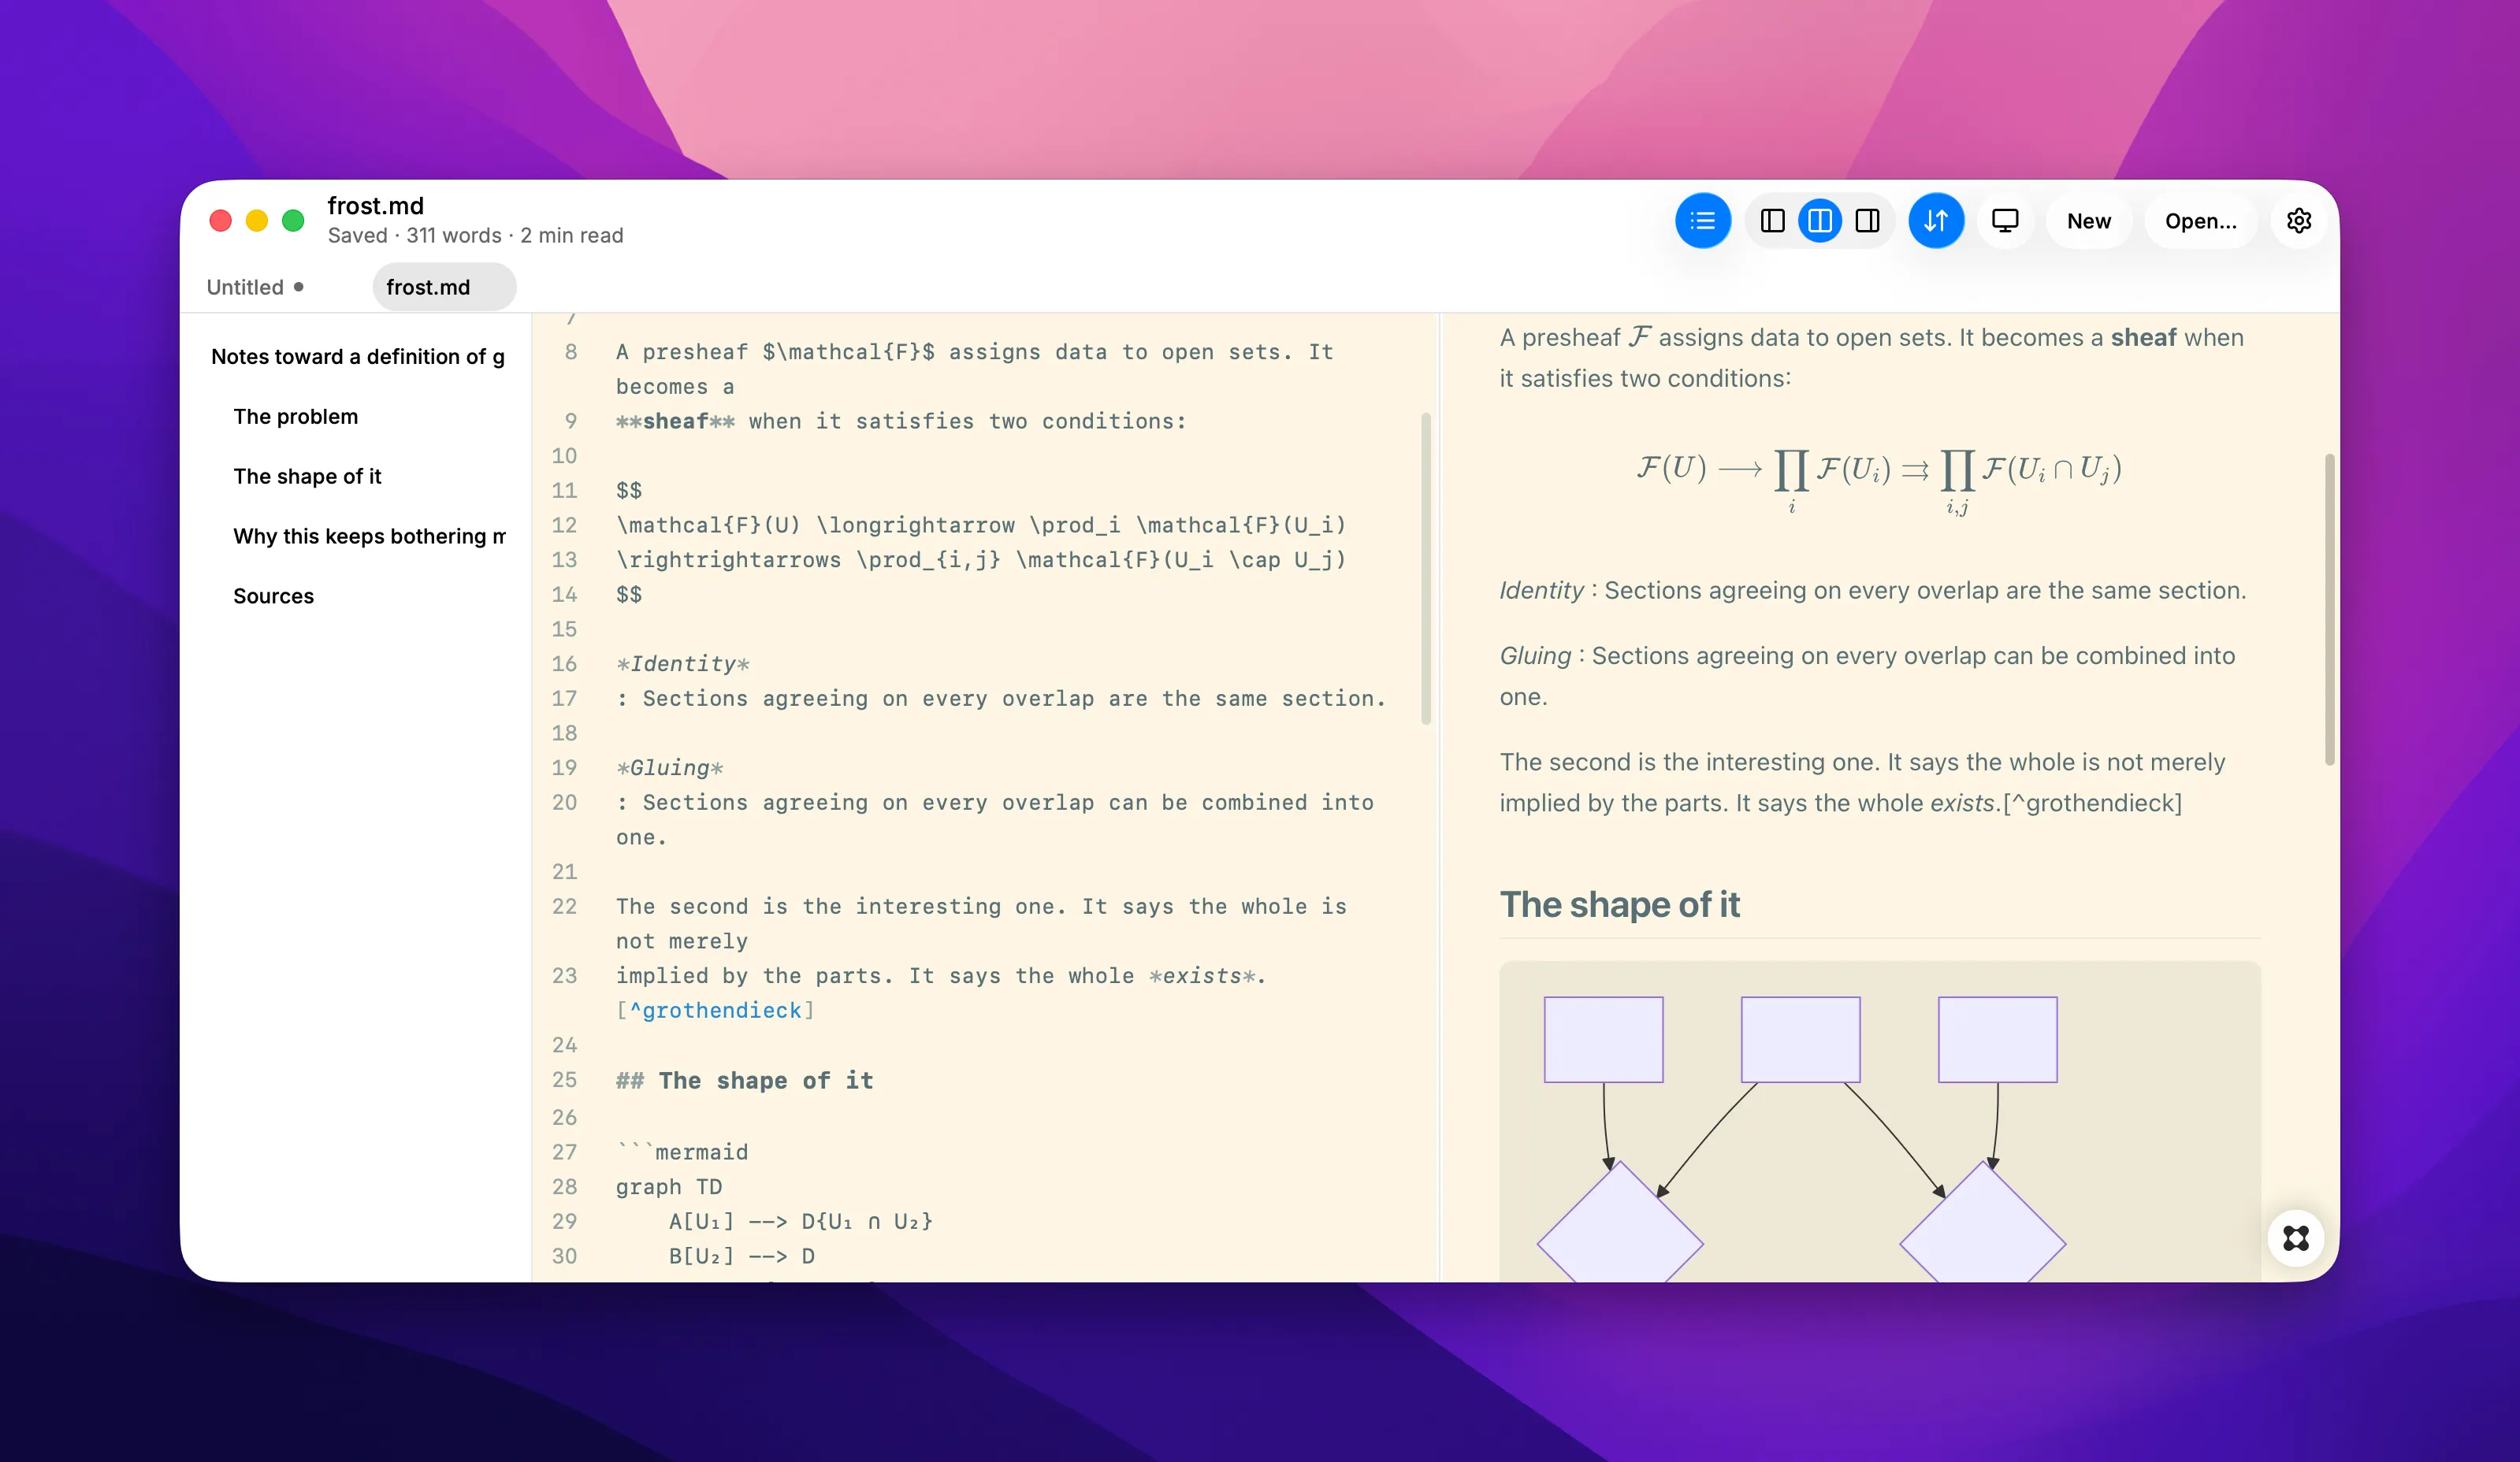Click the 'graph TD' line in editor
This screenshot has width=2520, height=1462.
click(x=669, y=1187)
